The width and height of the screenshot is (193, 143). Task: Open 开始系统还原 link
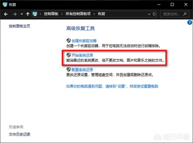tap(82, 55)
